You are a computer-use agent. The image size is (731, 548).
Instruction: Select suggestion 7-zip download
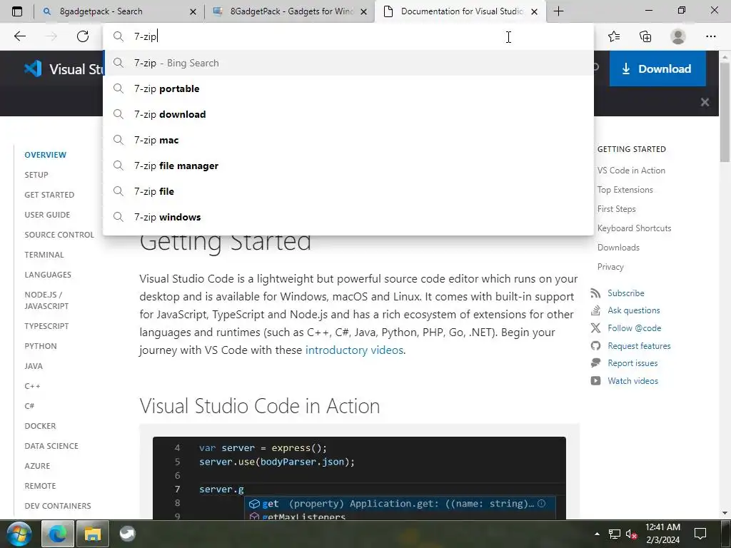348,114
